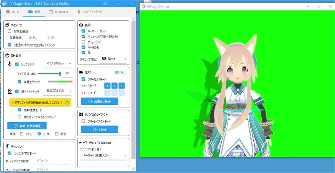The width and height of the screenshot is (335, 173).
Task: Select the 配信 tab
Action: click(34, 12)
